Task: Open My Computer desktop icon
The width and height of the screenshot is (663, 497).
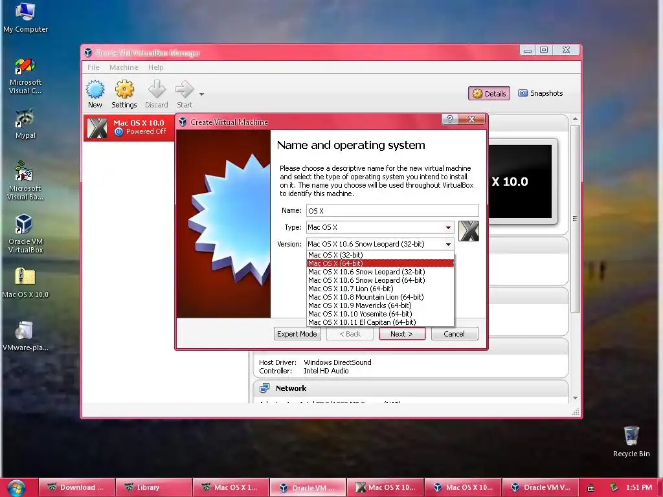Action: (25, 17)
